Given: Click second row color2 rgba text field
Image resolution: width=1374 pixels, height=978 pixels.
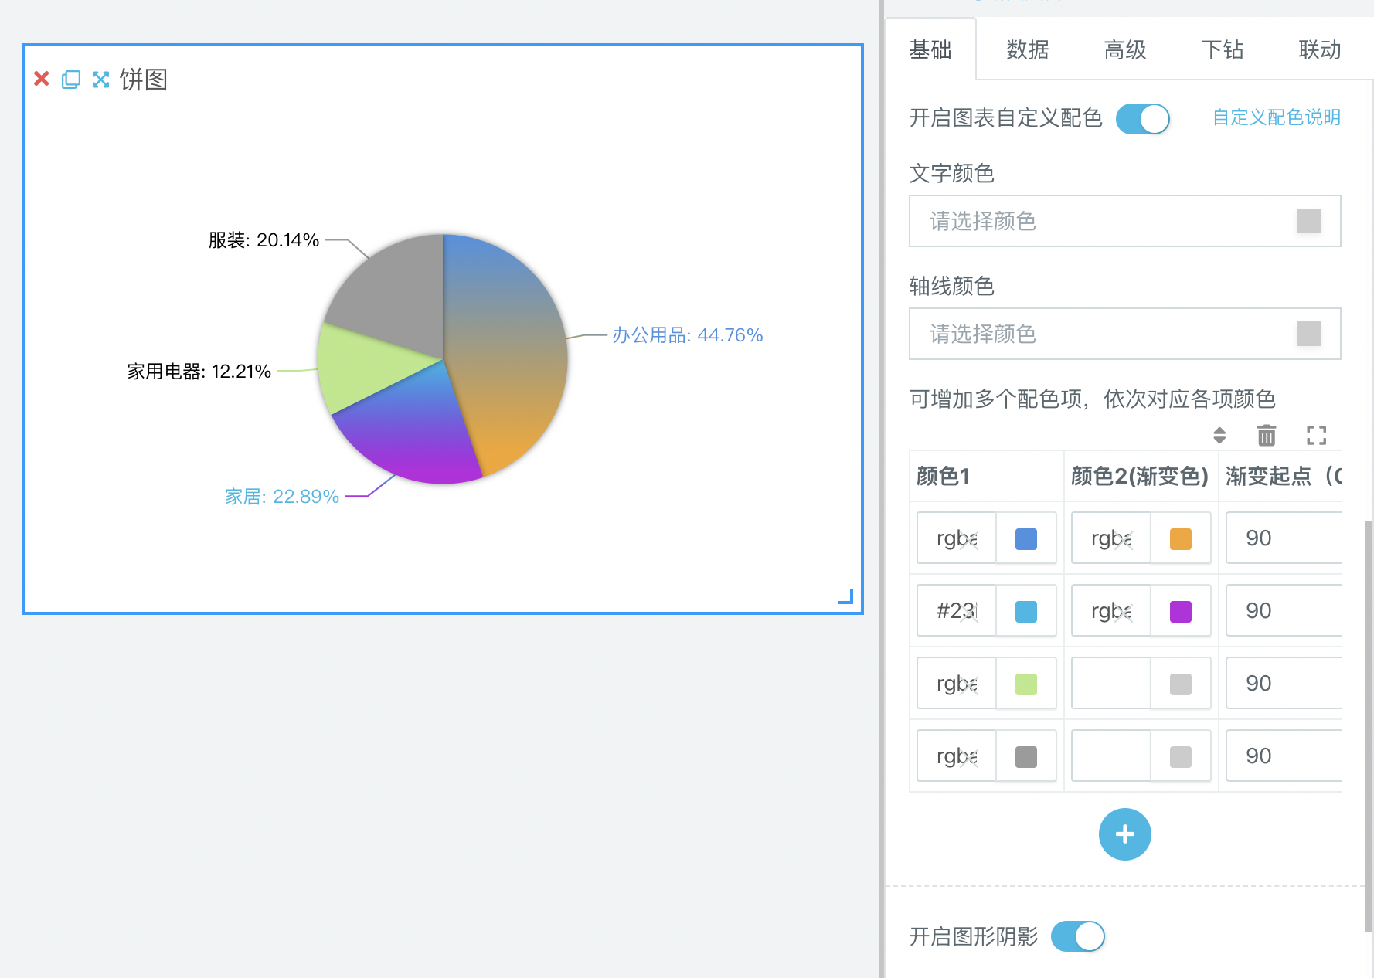Looking at the screenshot, I should coord(1111,611).
